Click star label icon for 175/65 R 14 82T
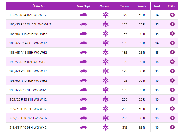The image size is (178, 134). 172,15
